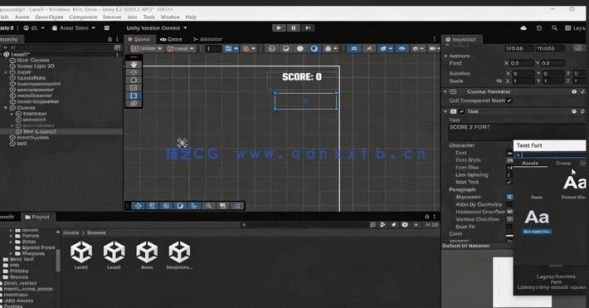
Task: Select None in the font picker
Action: point(537,197)
